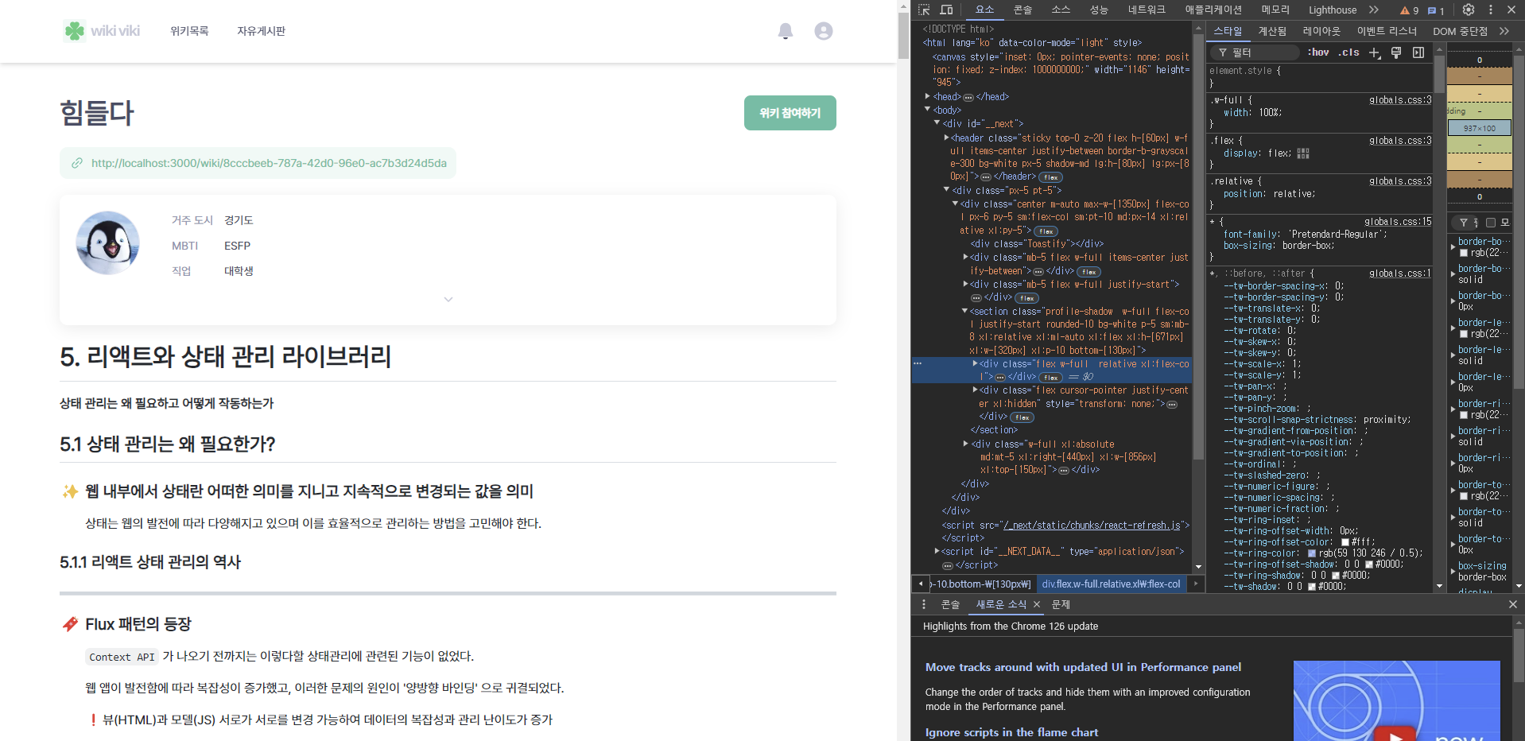Click the penguin profile picture
The height and width of the screenshot is (741, 1525).
point(107,243)
